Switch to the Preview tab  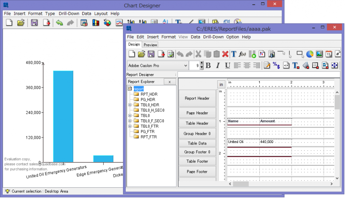point(150,45)
